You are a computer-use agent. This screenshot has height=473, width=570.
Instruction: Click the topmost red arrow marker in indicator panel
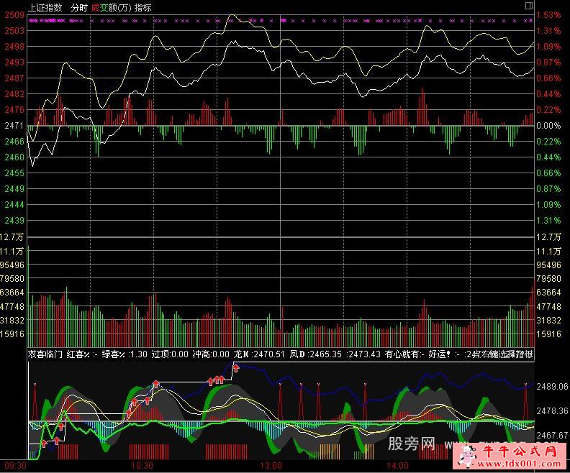(x=235, y=368)
